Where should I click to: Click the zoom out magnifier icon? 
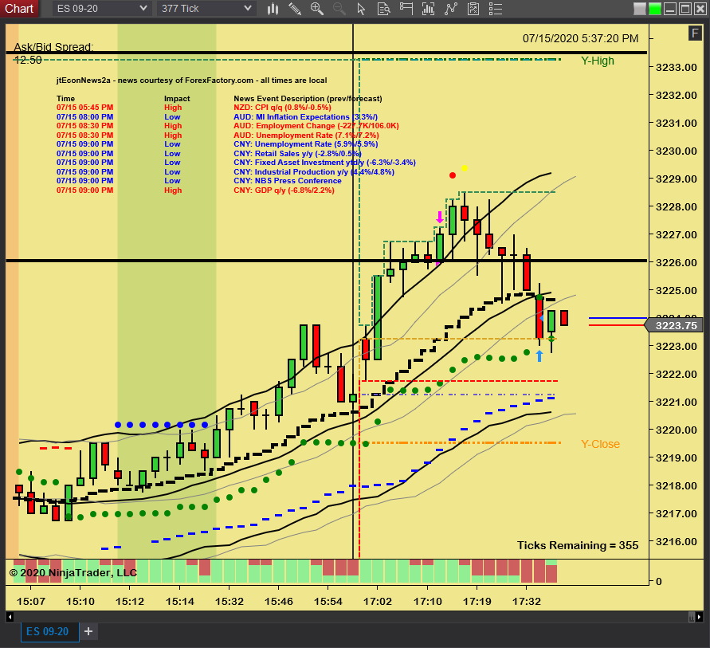pyautogui.click(x=339, y=9)
